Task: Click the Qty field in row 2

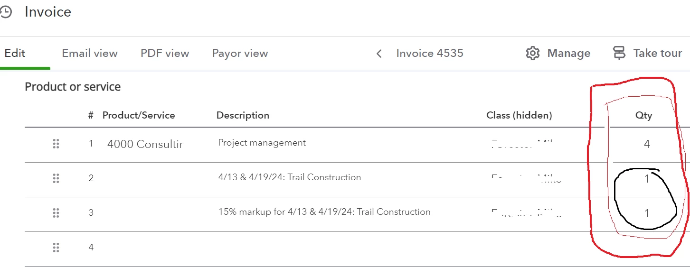Action: 647,179
